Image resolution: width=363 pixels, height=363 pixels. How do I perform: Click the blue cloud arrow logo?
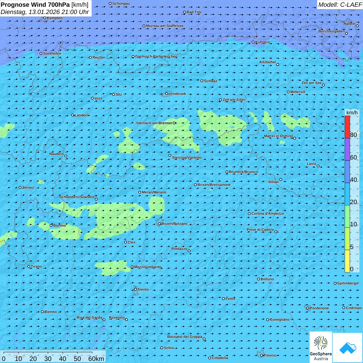[348, 348]
